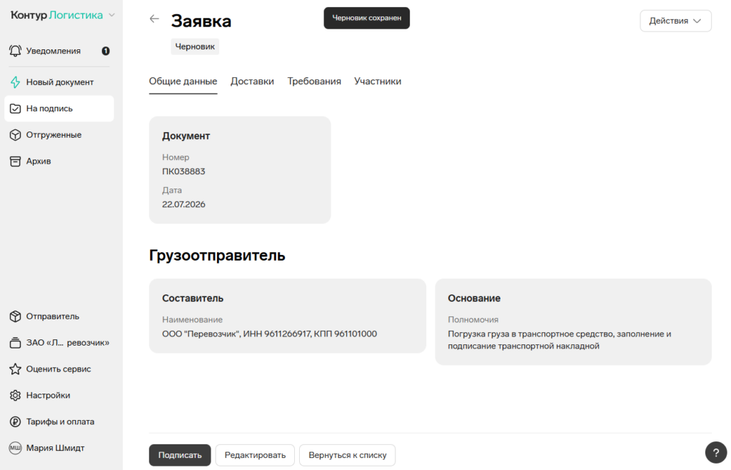The width and height of the screenshot is (731, 470).
Task: Switch to the Доставки tab
Action: [252, 81]
